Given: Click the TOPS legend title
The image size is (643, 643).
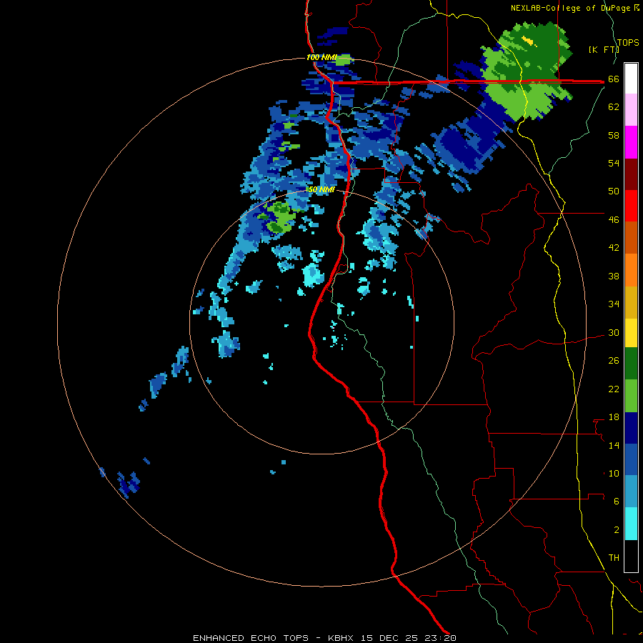Looking at the screenshot, I should [x=628, y=42].
